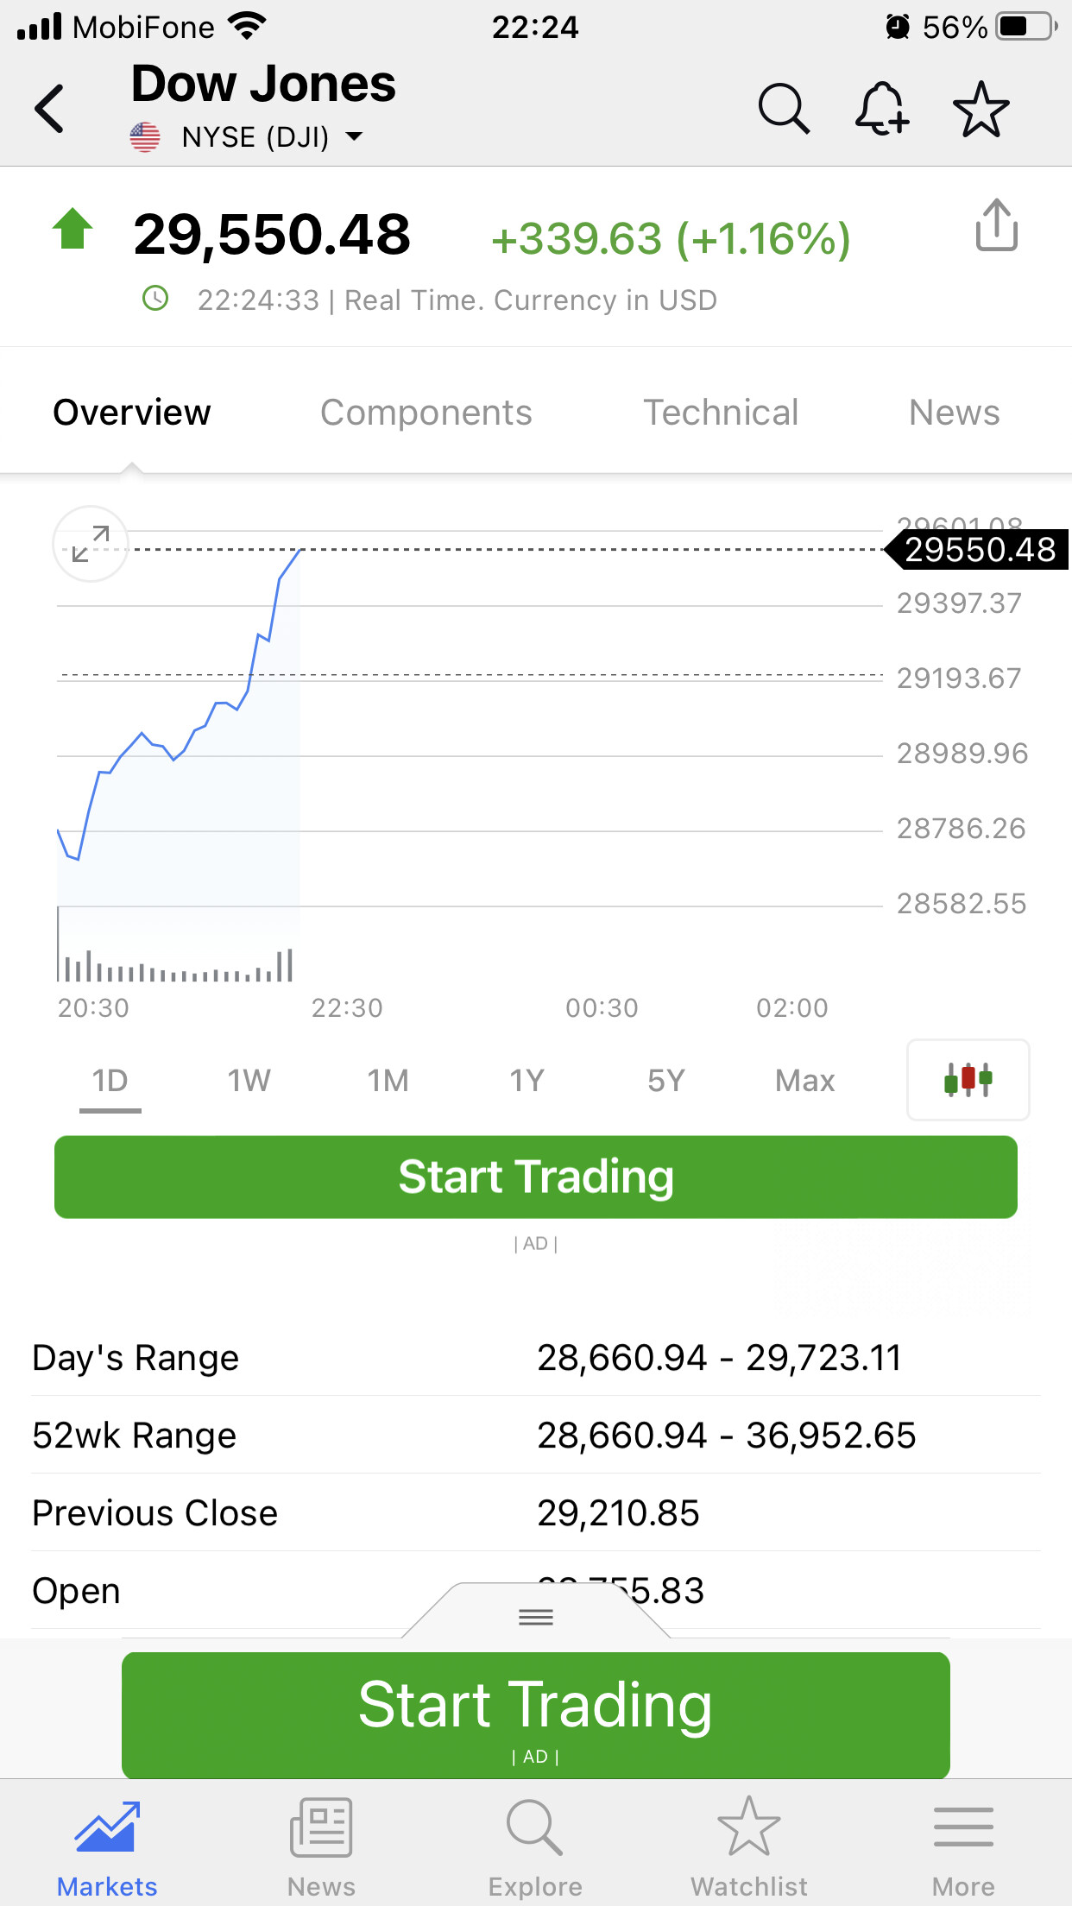
Task: Expand the chart to fullscreen
Action: (x=91, y=544)
